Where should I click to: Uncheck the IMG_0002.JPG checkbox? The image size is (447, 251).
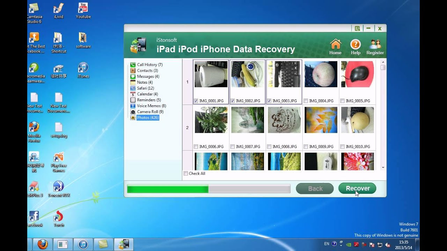[232, 101]
